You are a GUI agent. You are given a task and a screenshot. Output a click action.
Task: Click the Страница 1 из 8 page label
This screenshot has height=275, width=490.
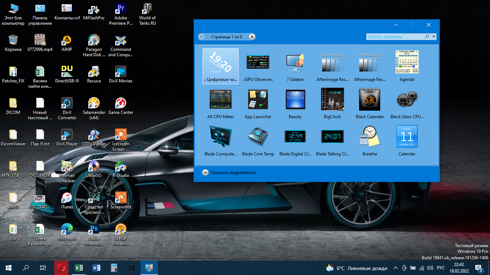pos(227,37)
